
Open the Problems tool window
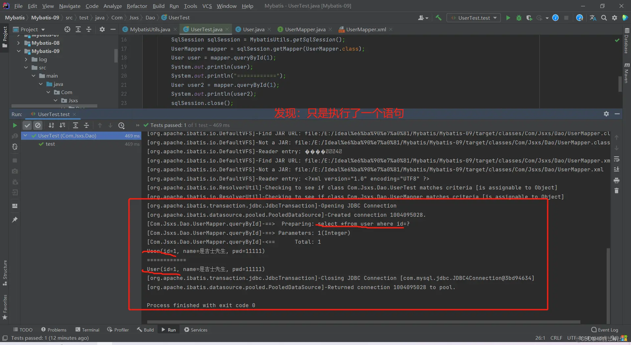click(54, 330)
